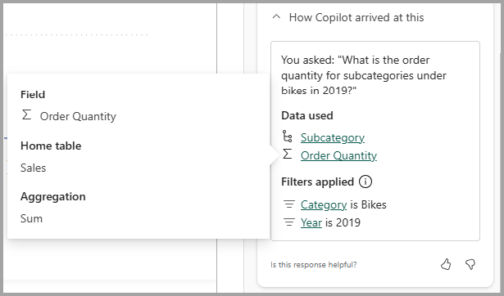Click the thumbs down feedback icon
The image size is (504, 296).
[470, 264]
